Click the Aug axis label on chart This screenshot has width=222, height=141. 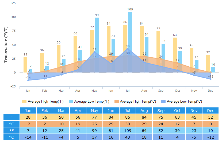[144, 91]
